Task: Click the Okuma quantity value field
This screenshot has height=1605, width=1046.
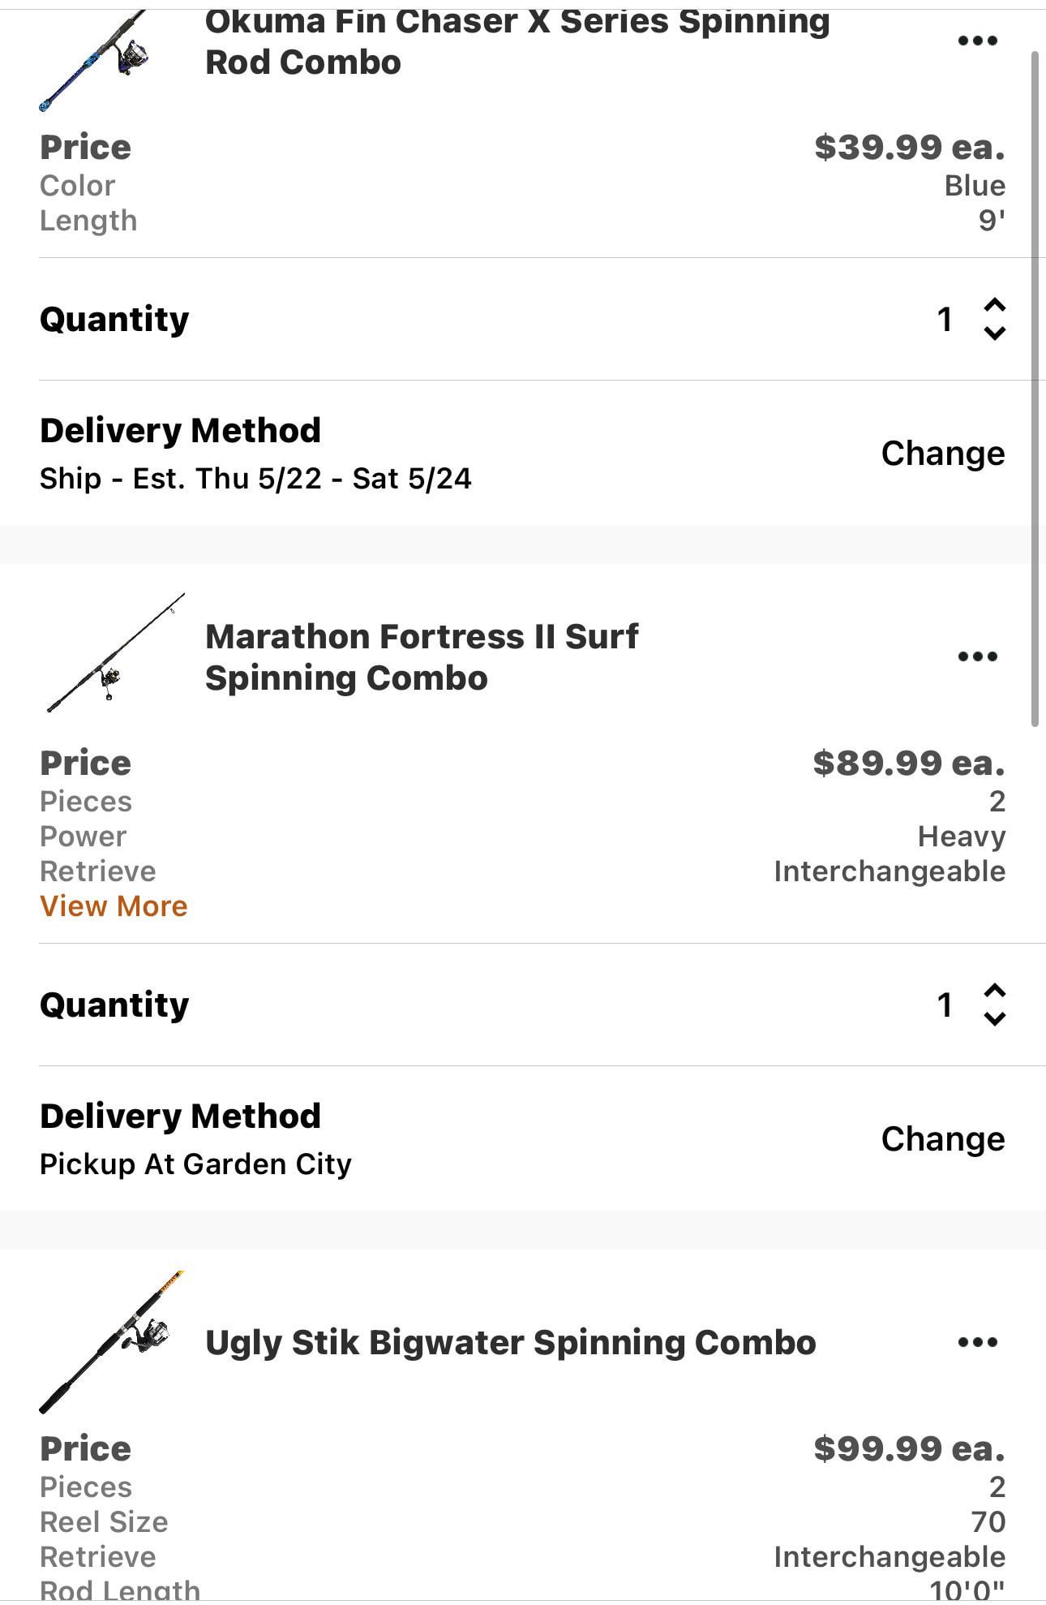Action: (x=944, y=319)
